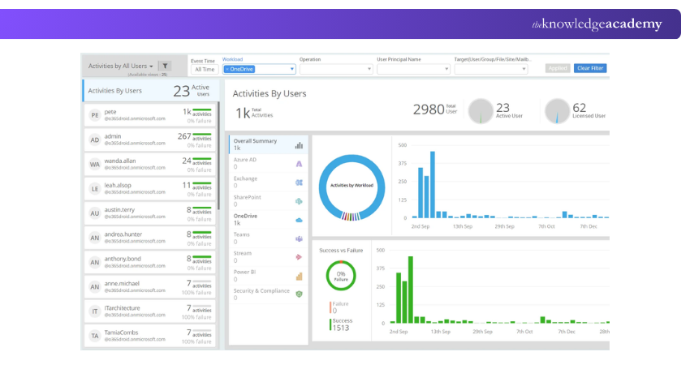Switch to the Exchange tab
Image resolution: width=690 pixels, height=365 pixels.
pos(268,182)
